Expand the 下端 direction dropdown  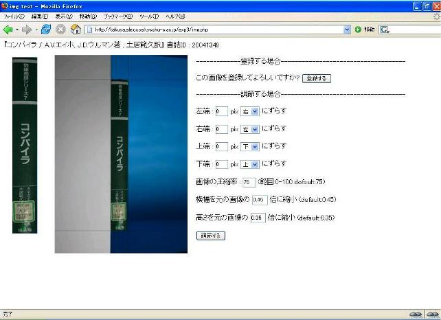point(249,165)
